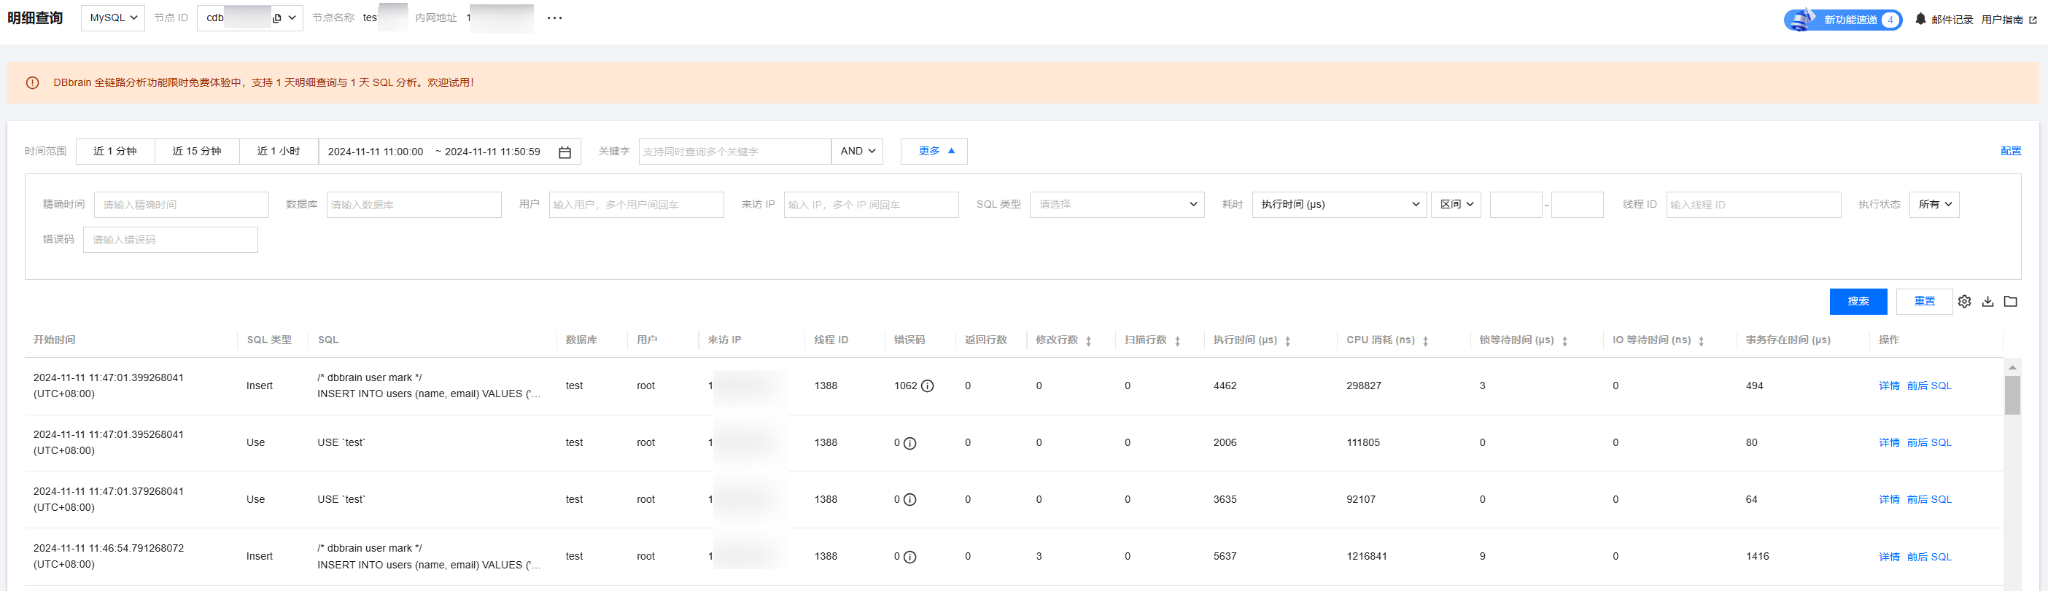Select the 近 1 小时 time range
Image resolution: width=2048 pixels, height=591 pixels.
(x=279, y=152)
